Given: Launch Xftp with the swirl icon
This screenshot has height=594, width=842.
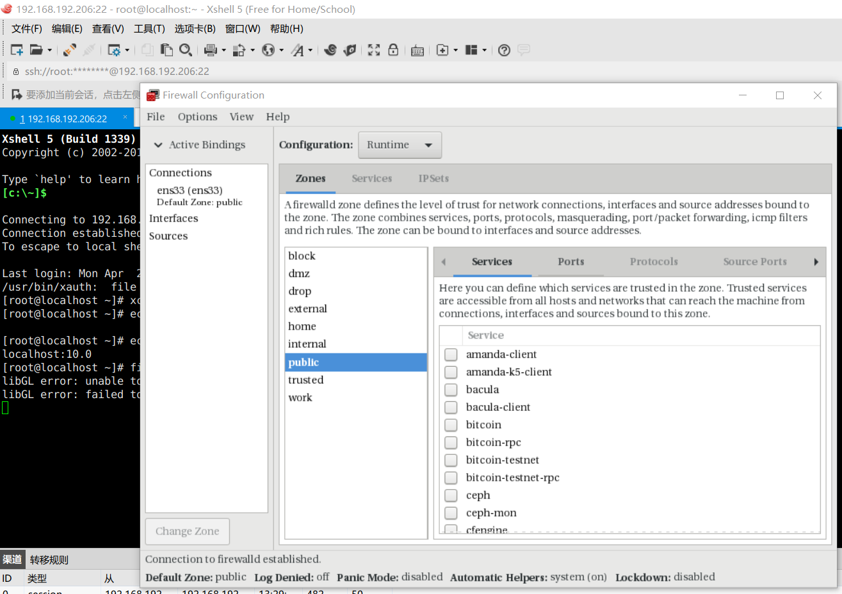Looking at the screenshot, I should coord(330,50).
